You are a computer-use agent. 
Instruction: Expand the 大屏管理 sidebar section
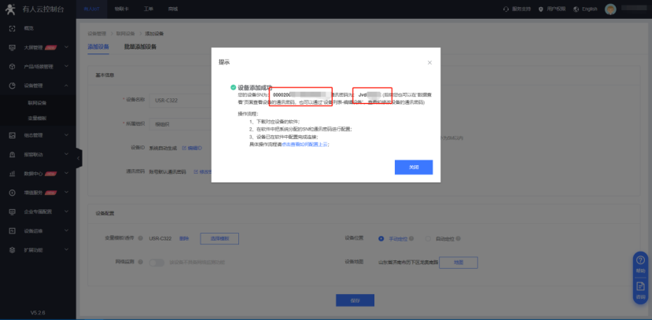(68, 48)
